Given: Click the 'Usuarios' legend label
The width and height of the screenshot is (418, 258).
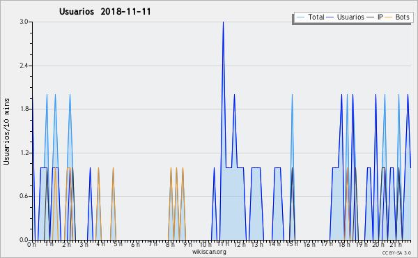Looking at the screenshot, I should 350,17.
